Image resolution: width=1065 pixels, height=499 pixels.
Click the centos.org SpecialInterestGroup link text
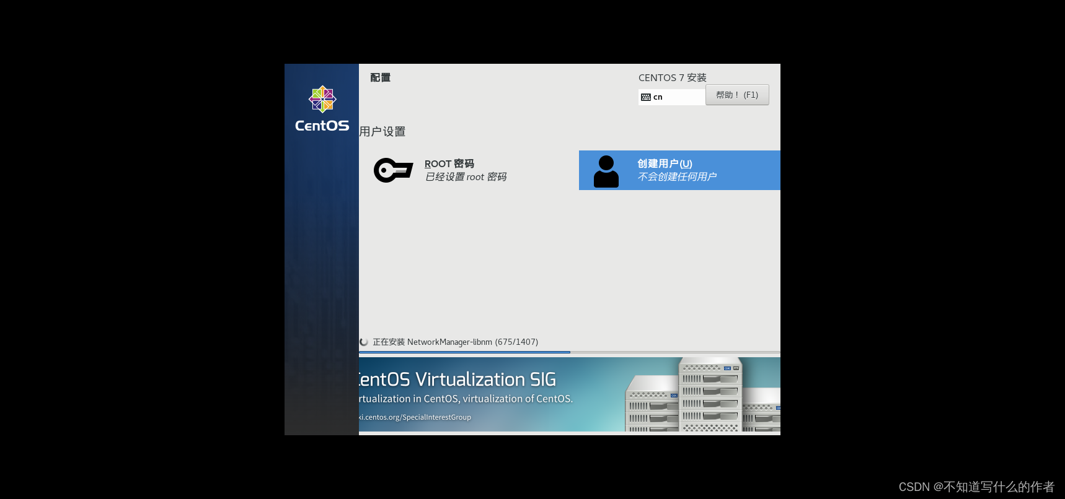[x=415, y=417]
